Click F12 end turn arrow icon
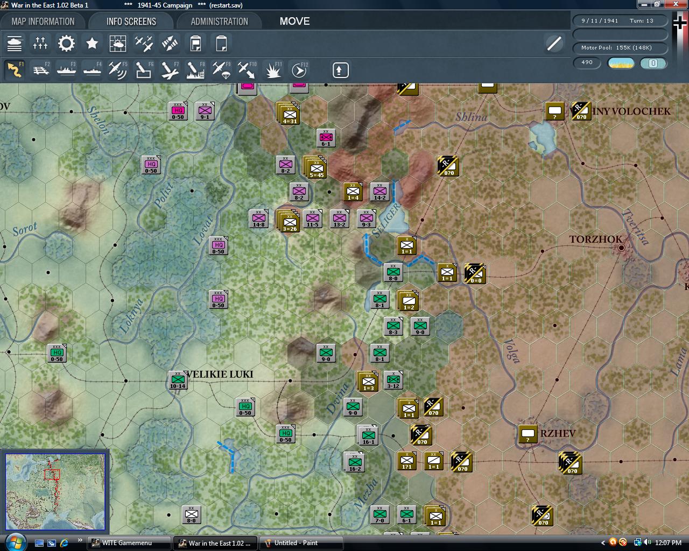This screenshot has height=551, width=689. (299, 70)
